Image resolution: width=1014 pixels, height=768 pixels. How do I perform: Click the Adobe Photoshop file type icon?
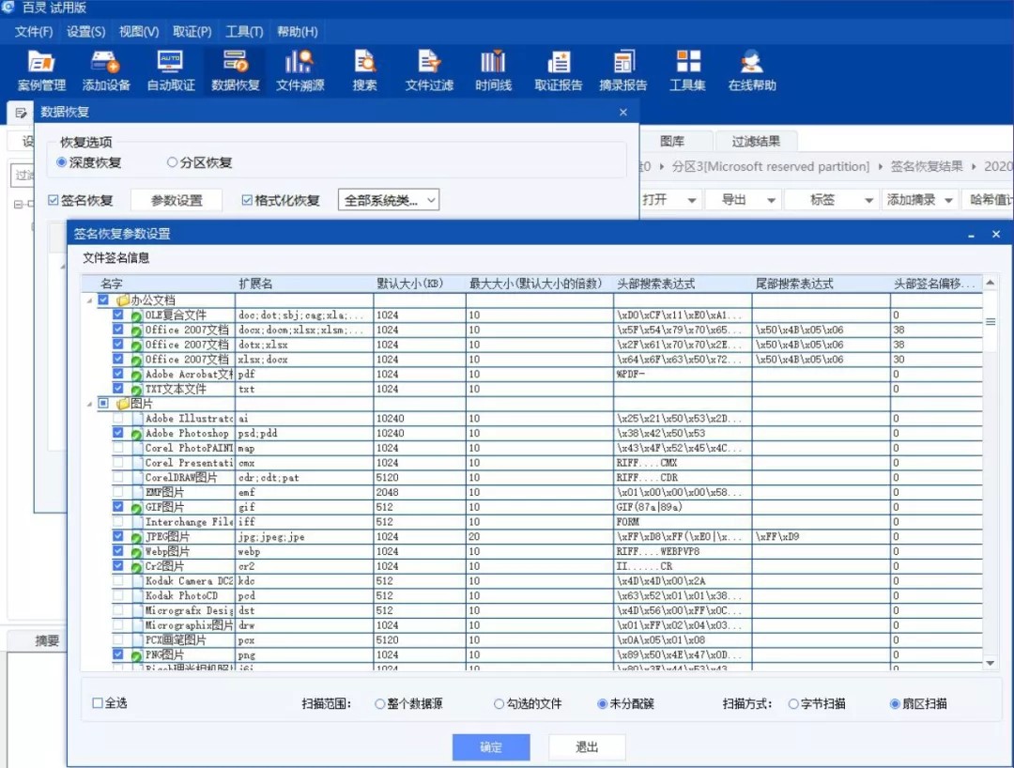coord(136,434)
